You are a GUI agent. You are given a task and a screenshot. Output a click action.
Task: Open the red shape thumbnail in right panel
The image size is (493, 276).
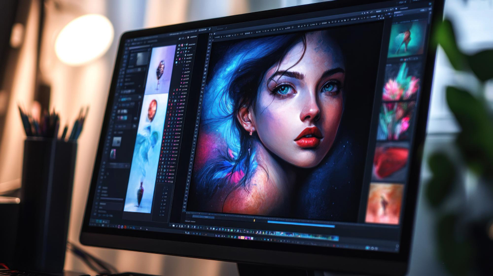click(x=390, y=162)
